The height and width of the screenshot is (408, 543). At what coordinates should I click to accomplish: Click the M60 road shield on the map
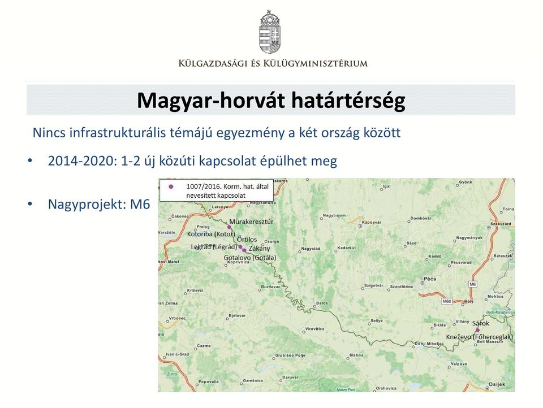point(447,301)
